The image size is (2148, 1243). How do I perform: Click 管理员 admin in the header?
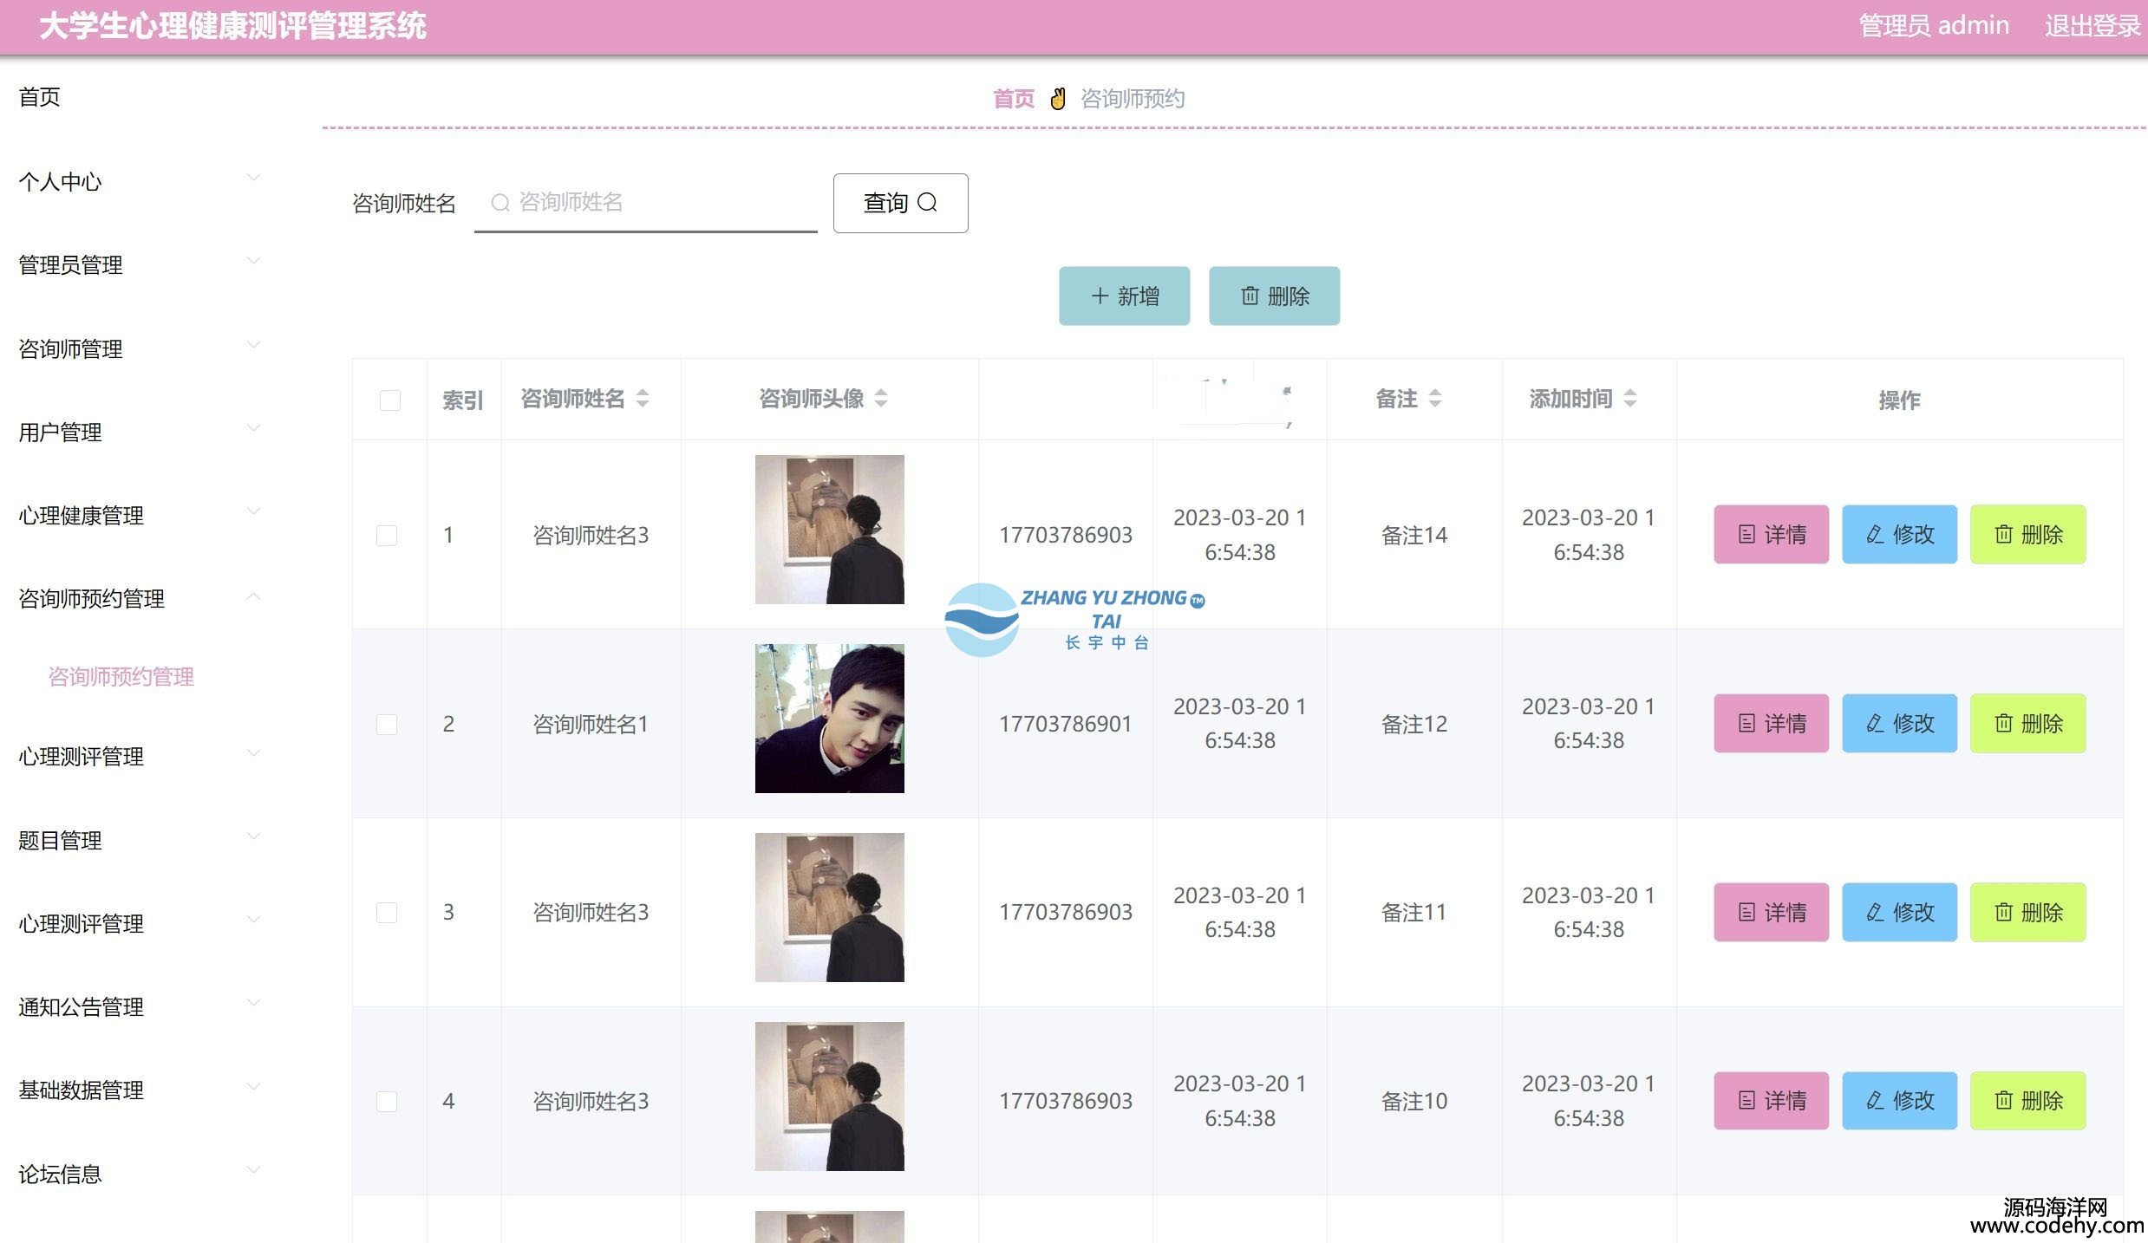coord(1934,26)
